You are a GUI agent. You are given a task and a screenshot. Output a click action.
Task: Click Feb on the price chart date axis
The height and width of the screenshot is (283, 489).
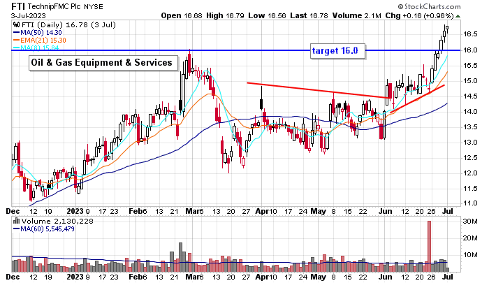click(x=135, y=211)
